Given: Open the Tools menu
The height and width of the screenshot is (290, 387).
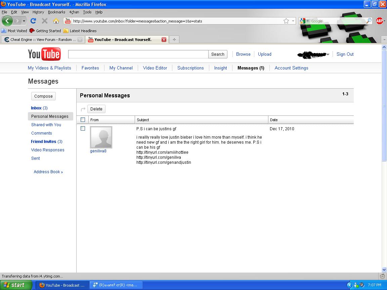Looking at the screenshot, I should [87, 12].
